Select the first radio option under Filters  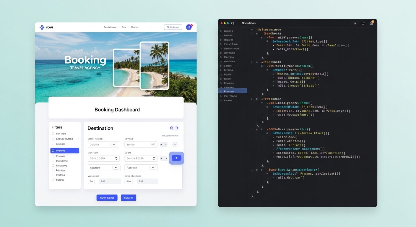click(53, 134)
